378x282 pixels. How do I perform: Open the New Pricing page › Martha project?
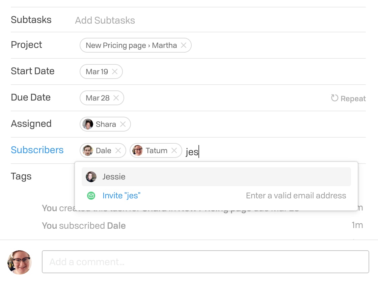point(131,45)
